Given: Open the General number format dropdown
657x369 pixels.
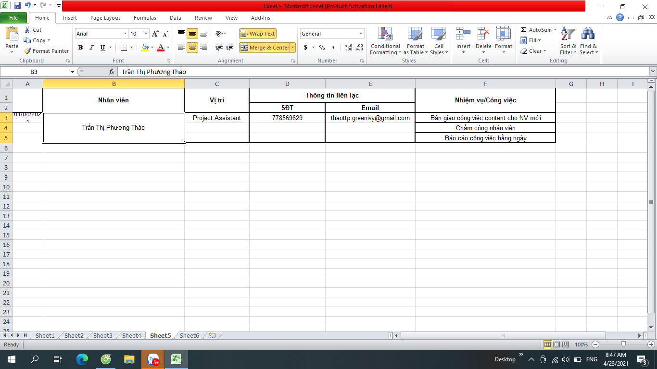Looking at the screenshot, I should [x=361, y=34].
